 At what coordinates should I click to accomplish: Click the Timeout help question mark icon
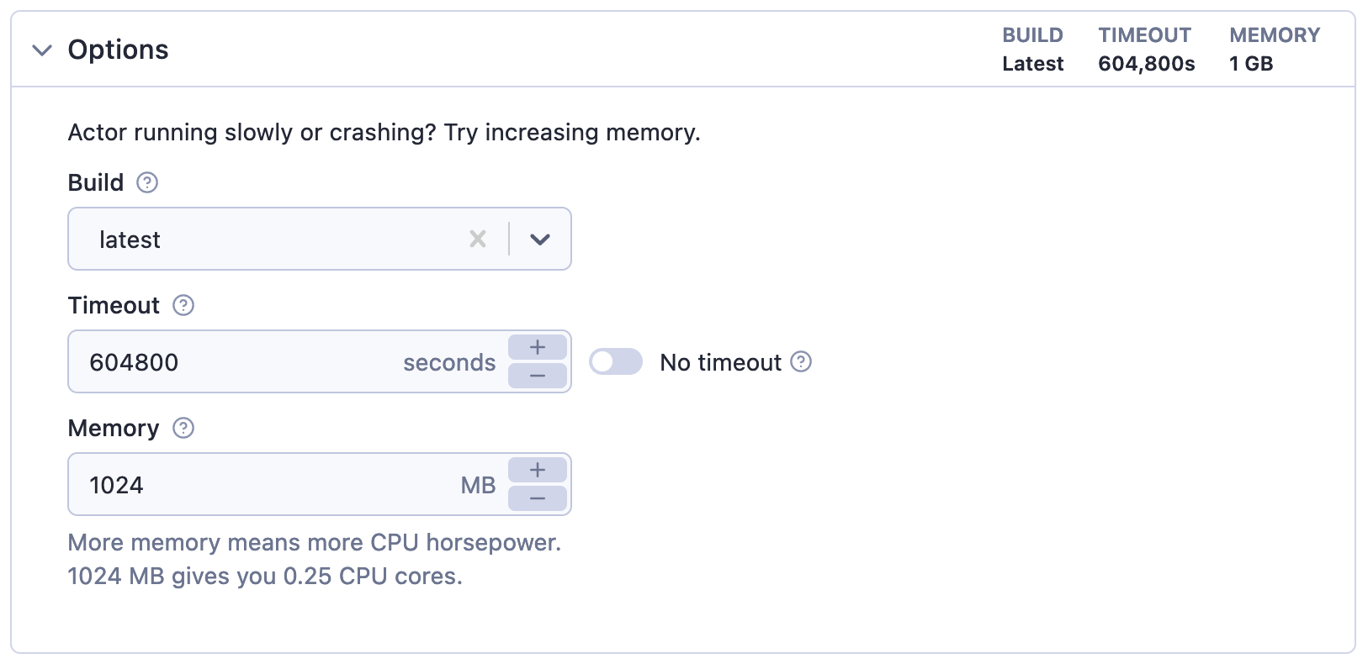coord(183,305)
